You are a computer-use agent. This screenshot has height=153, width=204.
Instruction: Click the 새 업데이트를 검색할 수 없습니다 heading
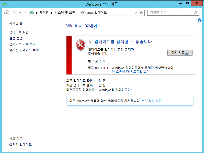click(x=121, y=42)
